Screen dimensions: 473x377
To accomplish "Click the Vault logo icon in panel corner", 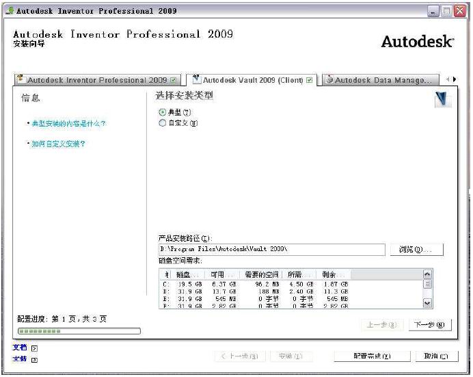I will tap(443, 99).
